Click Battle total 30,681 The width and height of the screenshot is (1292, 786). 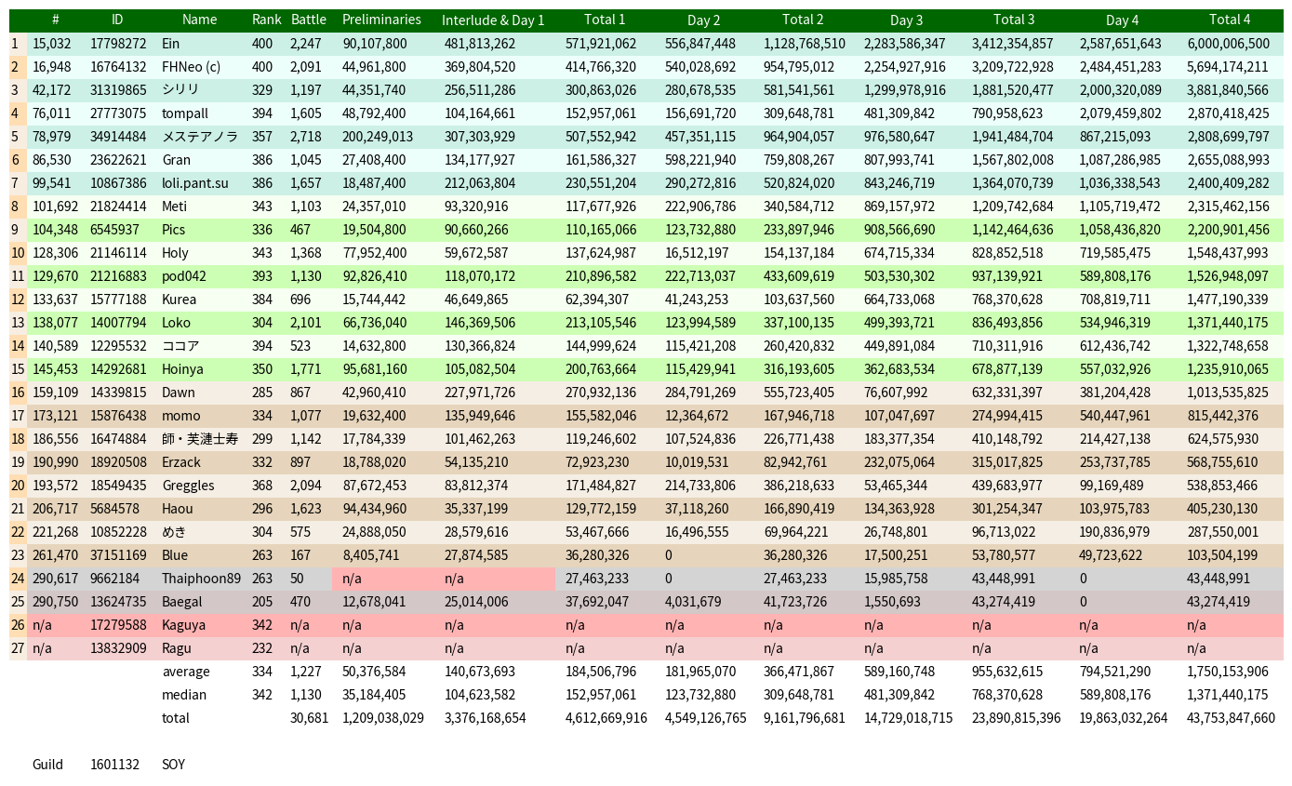tap(310, 718)
